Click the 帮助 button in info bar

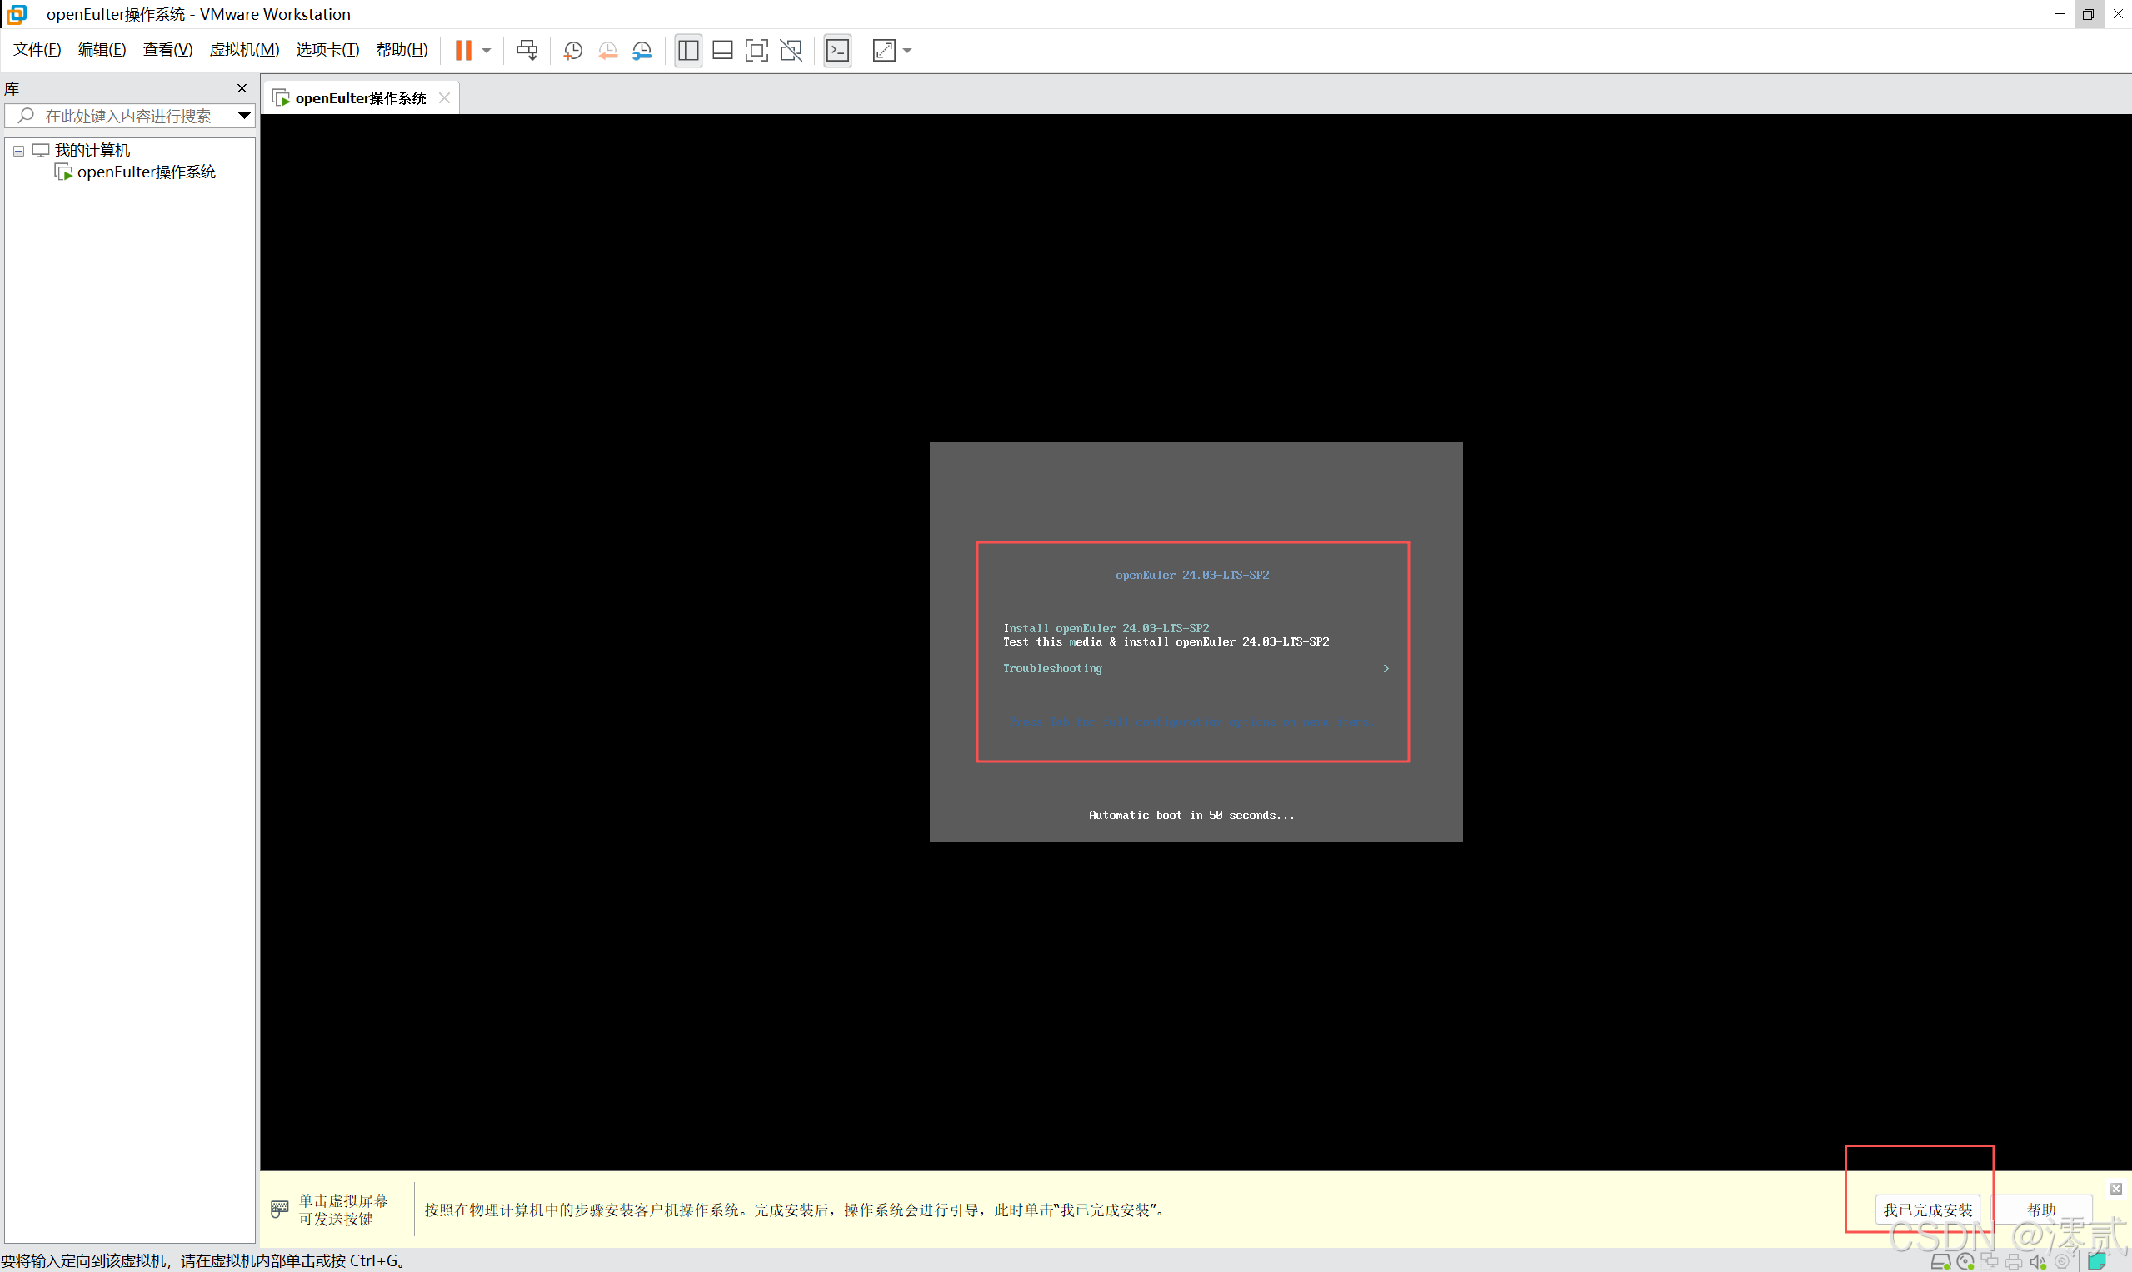pos(2041,1210)
